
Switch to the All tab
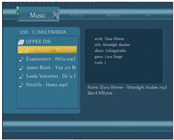click(148, 15)
